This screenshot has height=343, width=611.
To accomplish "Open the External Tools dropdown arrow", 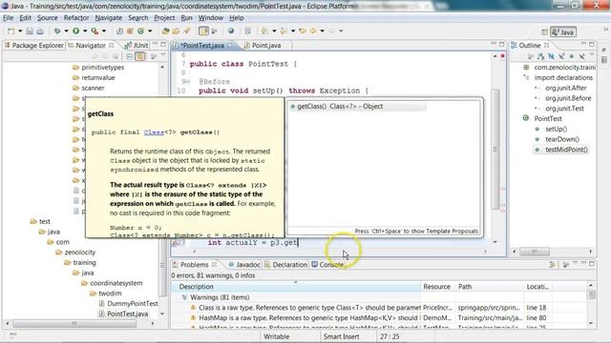I will (x=104, y=31).
